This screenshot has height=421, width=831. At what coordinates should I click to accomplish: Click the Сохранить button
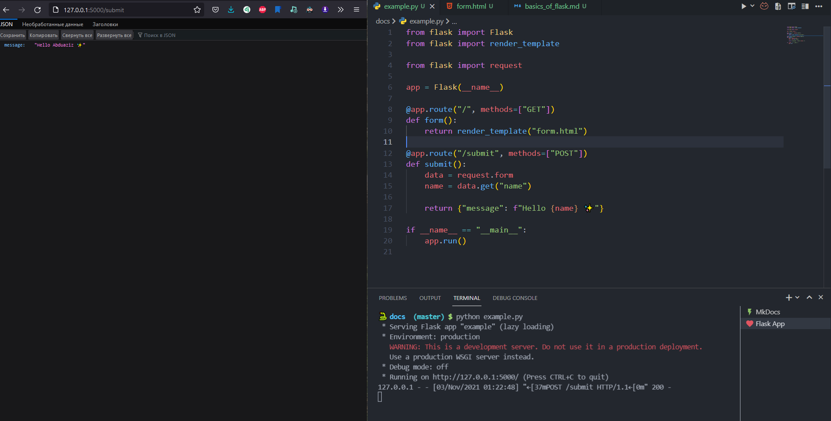pos(13,35)
